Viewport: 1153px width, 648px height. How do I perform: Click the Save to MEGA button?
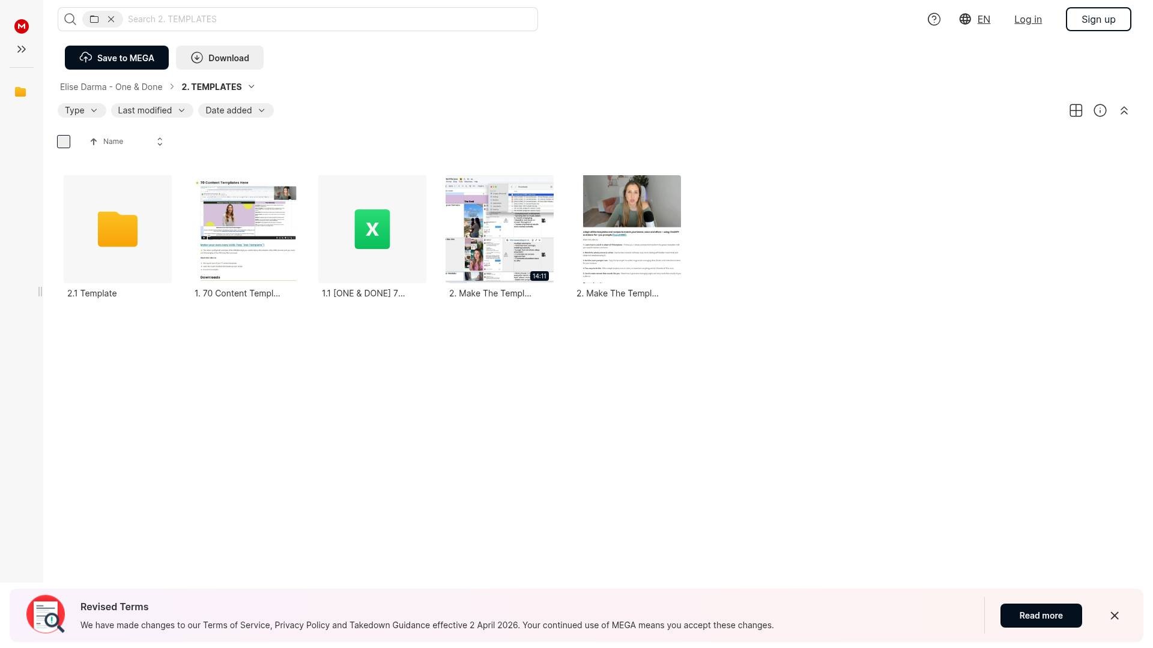pos(117,58)
